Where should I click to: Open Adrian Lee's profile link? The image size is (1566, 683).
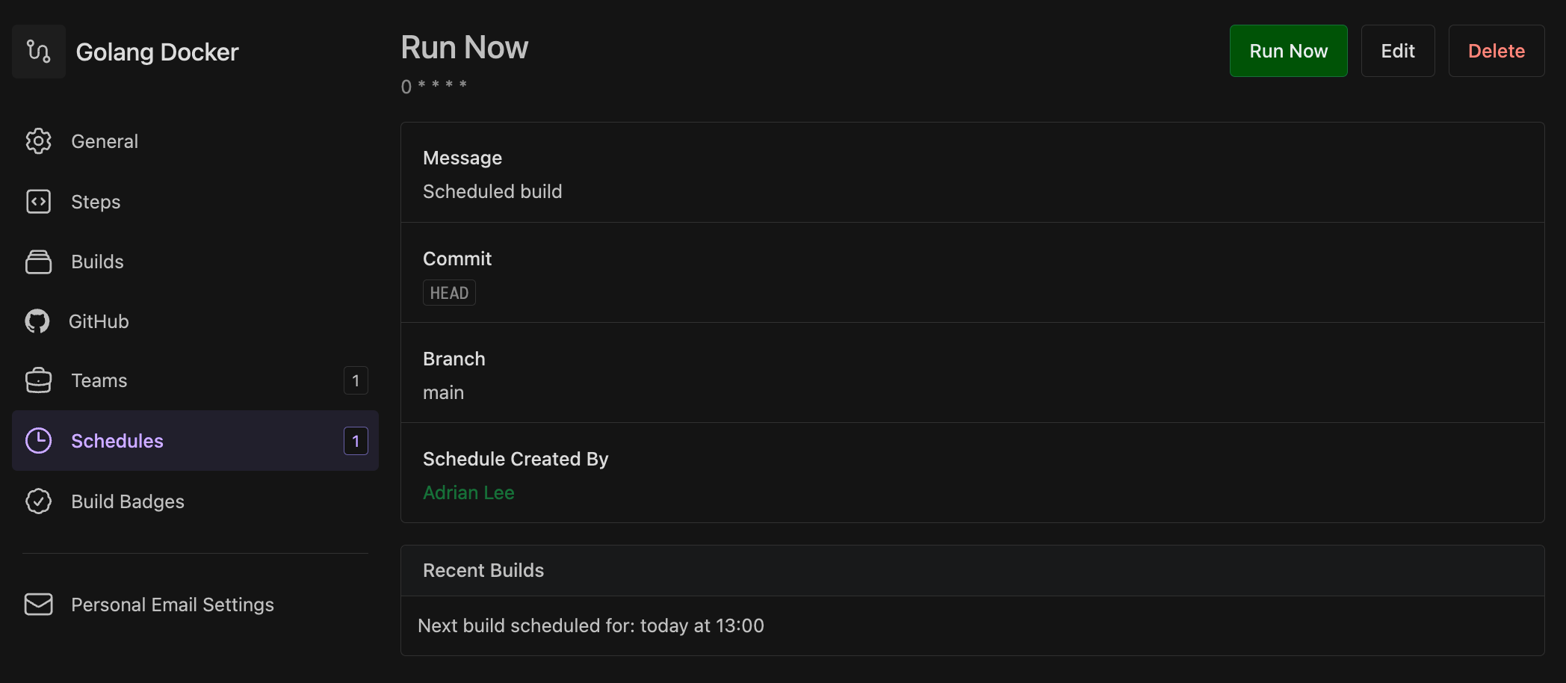pos(468,492)
